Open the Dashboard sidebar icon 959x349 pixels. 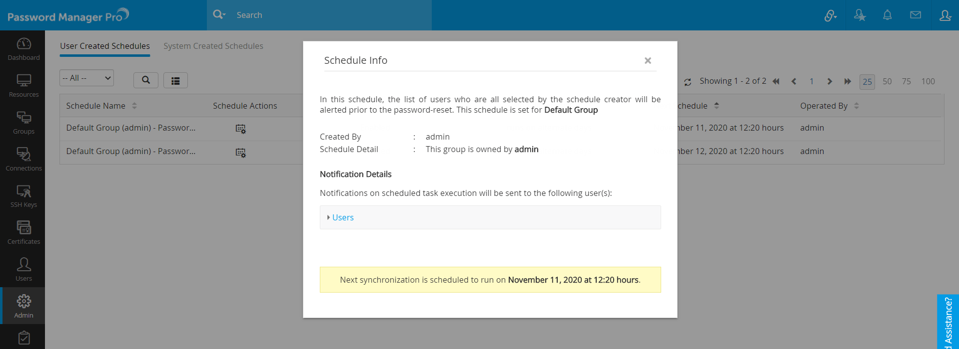(x=23, y=49)
